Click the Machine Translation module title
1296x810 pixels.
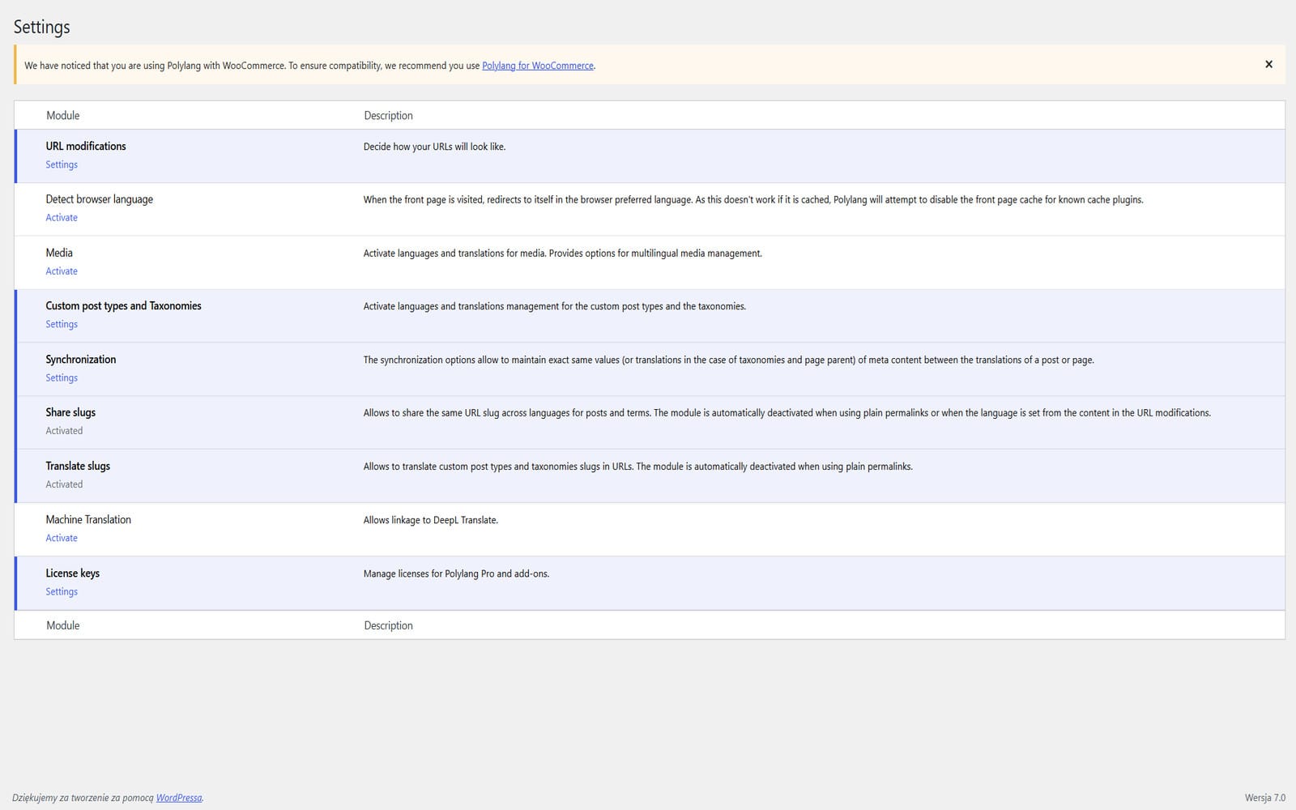pyautogui.click(x=88, y=519)
